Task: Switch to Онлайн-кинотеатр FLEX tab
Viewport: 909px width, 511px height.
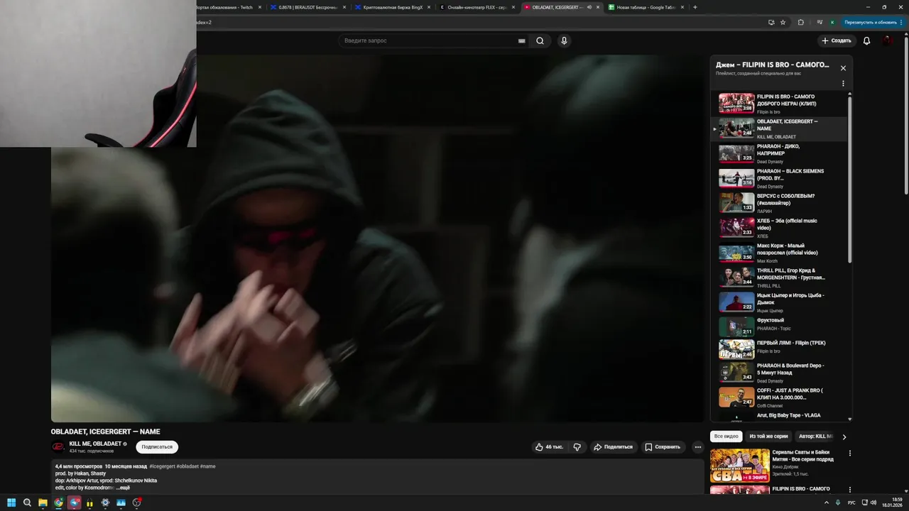Action: (477, 7)
